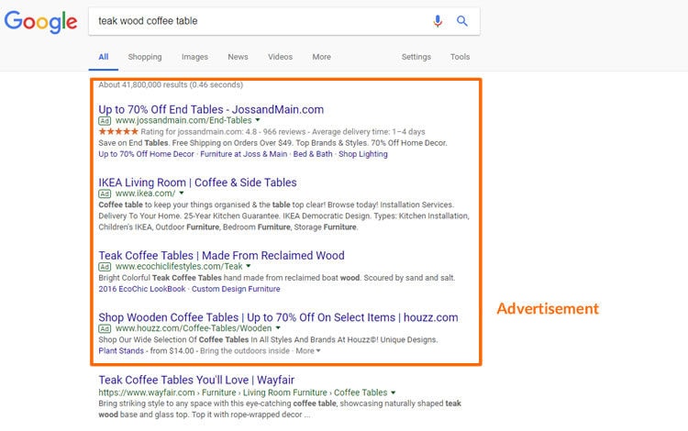Viewport: 688px width, 431px height.
Task: Expand the dropdown arrow after houzz.com/Coffee-Tables/Wooden
Action: click(x=278, y=328)
